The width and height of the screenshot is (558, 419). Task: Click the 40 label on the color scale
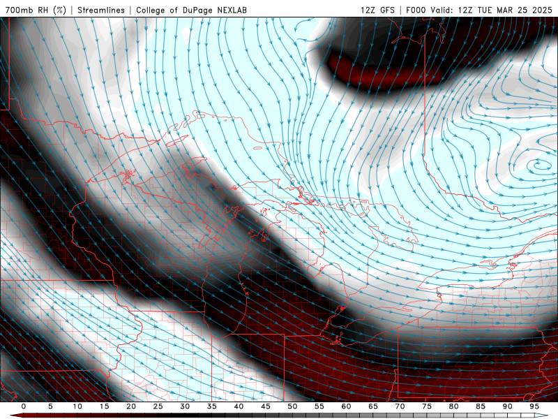click(x=239, y=406)
